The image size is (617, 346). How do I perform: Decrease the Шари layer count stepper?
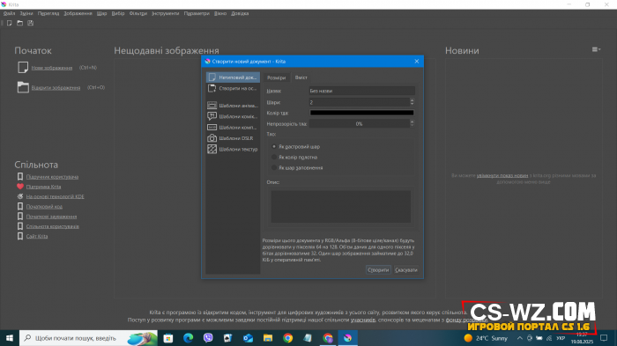click(412, 104)
